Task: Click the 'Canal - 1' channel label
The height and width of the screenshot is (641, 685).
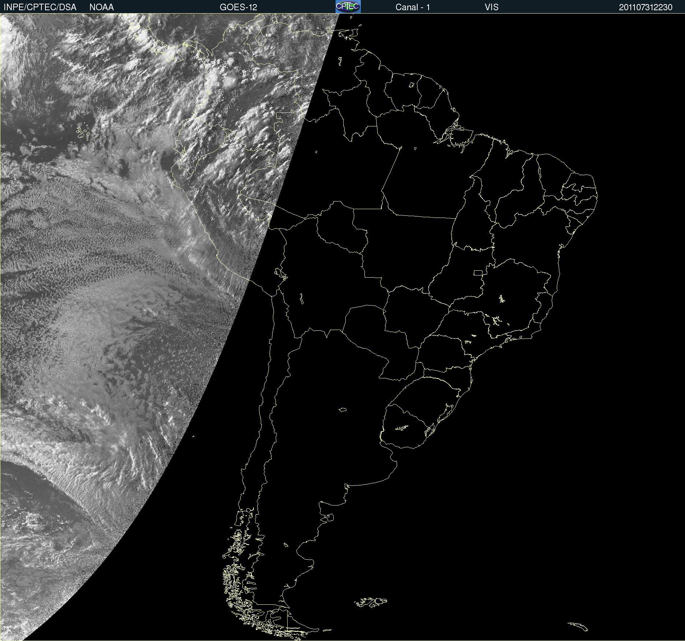Action: pos(413,7)
